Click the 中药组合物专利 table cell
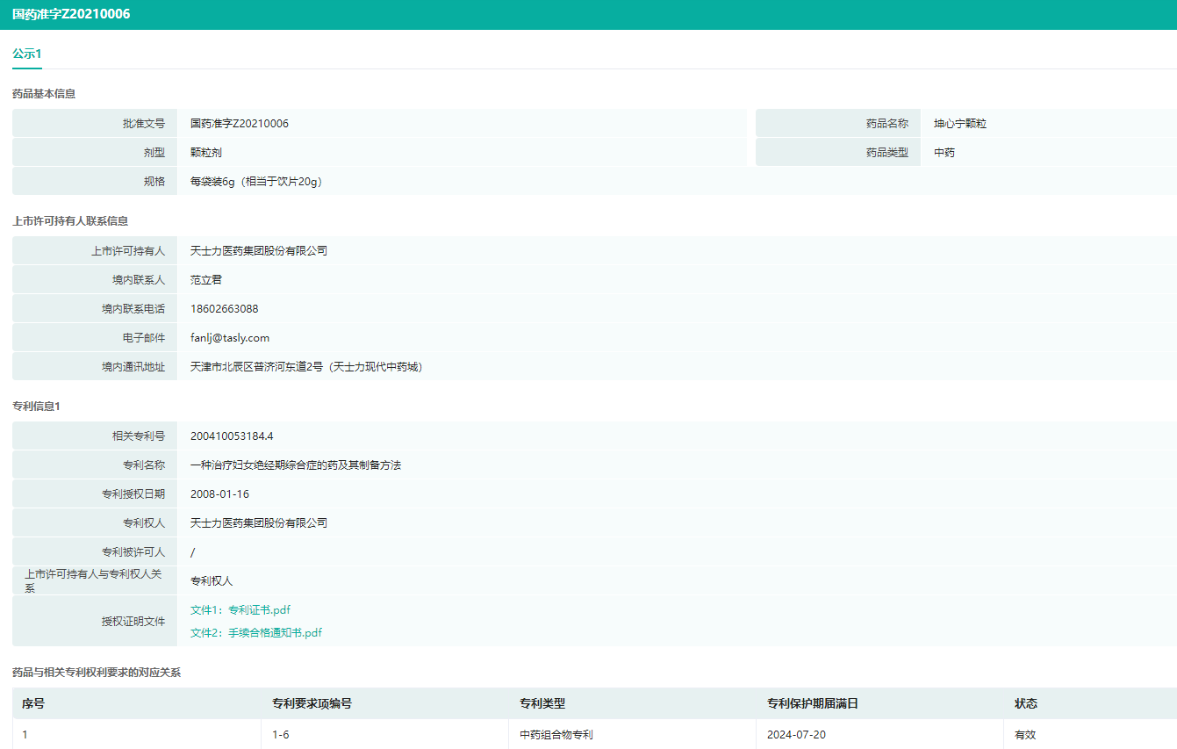Image resolution: width=1177 pixels, height=749 pixels. [556, 735]
